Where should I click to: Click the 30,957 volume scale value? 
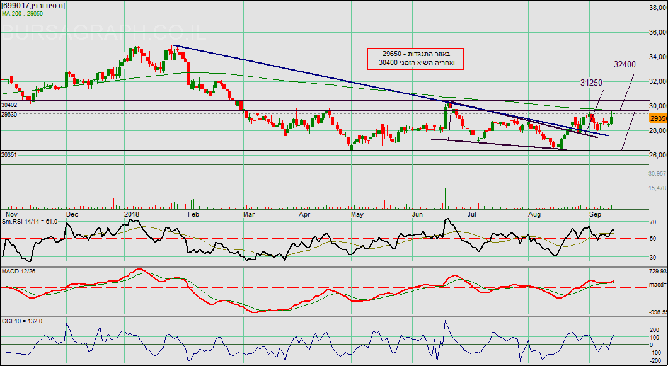657,173
